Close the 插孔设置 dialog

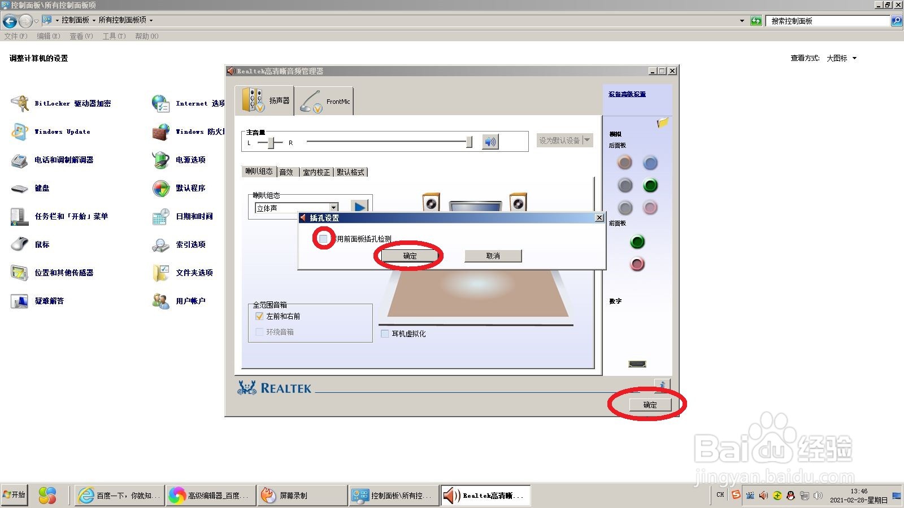tap(599, 218)
